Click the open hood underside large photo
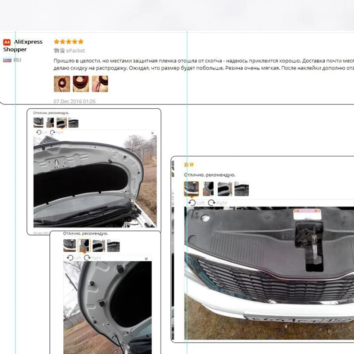This screenshot has height=354, width=354. pyautogui.click(x=95, y=181)
